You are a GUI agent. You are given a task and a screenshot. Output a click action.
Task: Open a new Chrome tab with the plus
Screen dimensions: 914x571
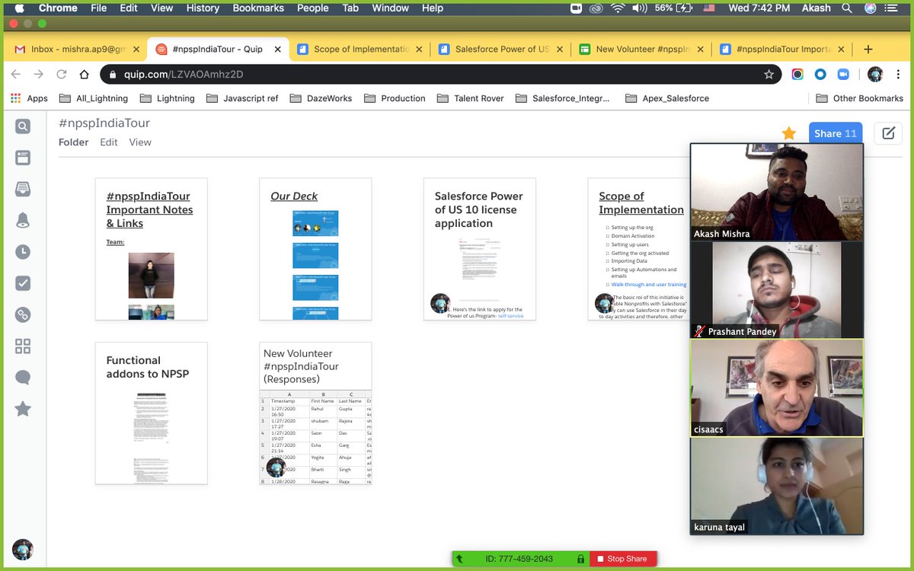point(868,49)
